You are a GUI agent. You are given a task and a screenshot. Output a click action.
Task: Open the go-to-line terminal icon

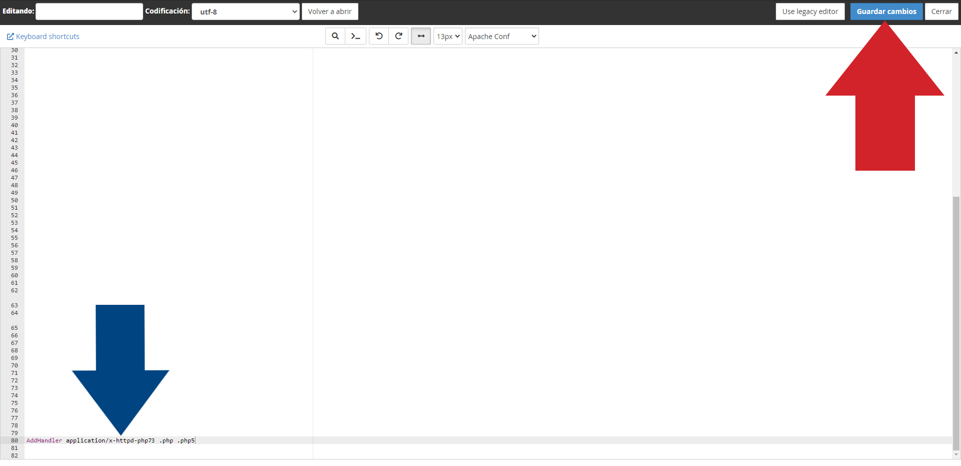(x=355, y=36)
